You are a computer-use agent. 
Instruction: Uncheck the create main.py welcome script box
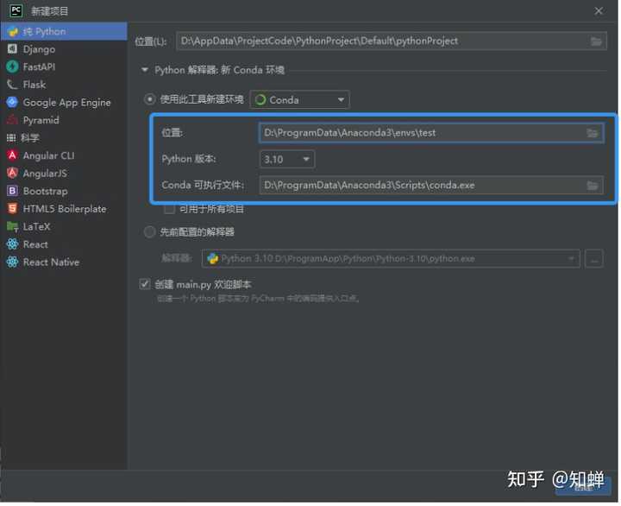pyautogui.click(x=145, y=284)
